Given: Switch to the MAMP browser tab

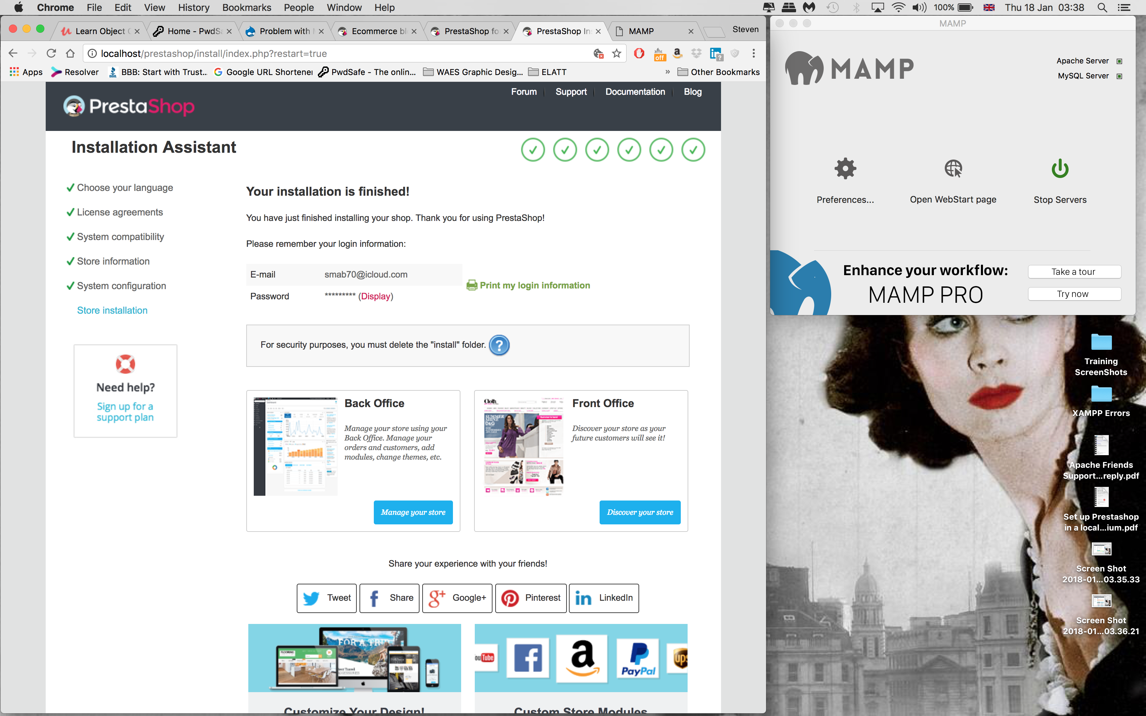Looking at the screenshot, I should pyautogui.click(x=651, y=31).
